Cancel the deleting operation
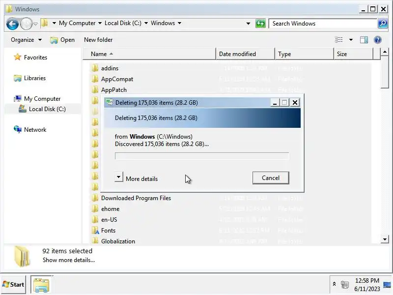Image resolution: width=393 pixels, height=295 pixels. 271,178
